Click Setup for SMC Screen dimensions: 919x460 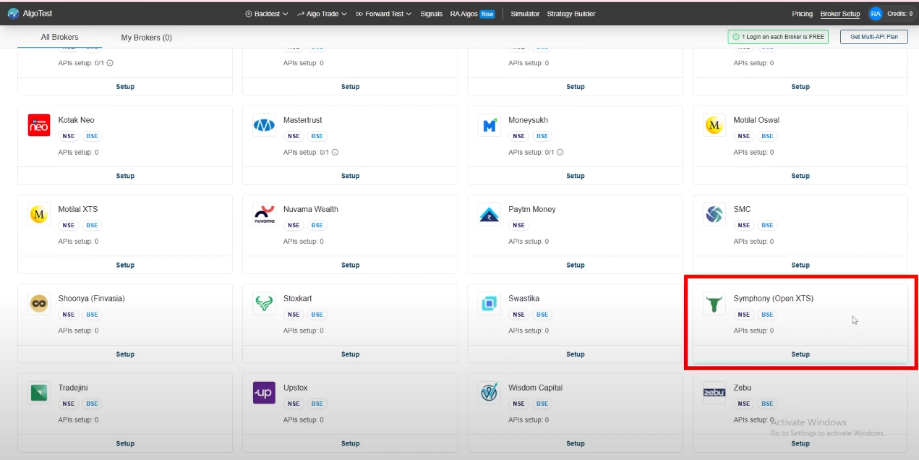800,265
